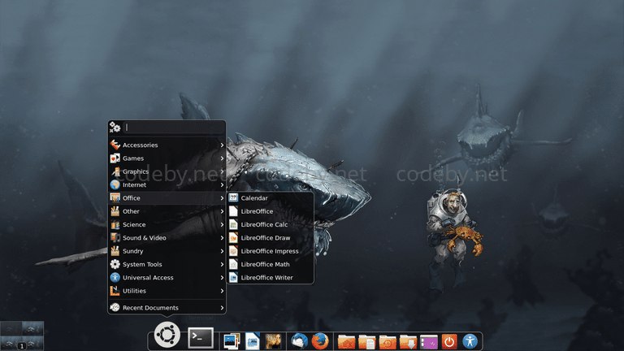Expand the Graphics category arrow
Viewport: 624px width, 351px height.
tap(222, 171)
